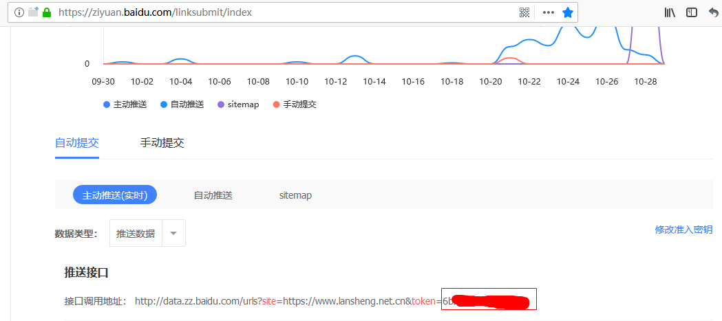Toggle the blue bookmark star
The height and width of the screenshot is (321, 722).
tap(568, 12)
